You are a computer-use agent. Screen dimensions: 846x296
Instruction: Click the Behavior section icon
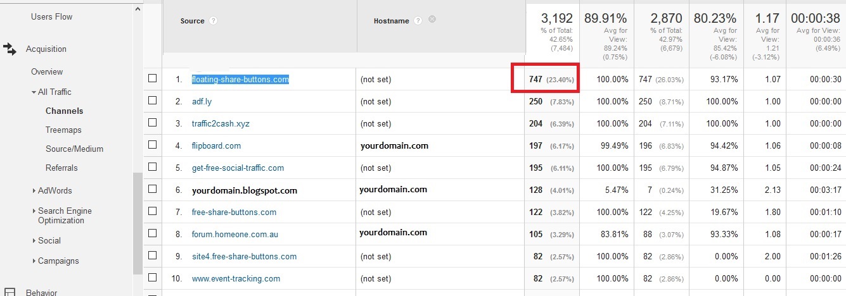click(x=10, y=292)
